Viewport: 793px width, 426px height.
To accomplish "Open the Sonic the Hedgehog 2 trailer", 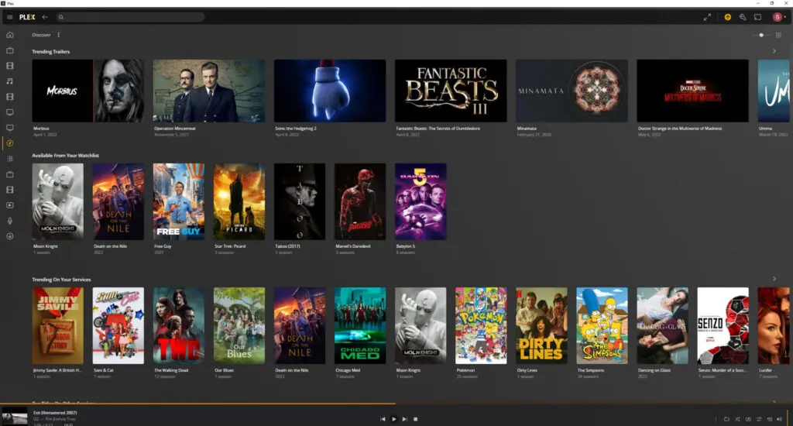I will (330, 91).
